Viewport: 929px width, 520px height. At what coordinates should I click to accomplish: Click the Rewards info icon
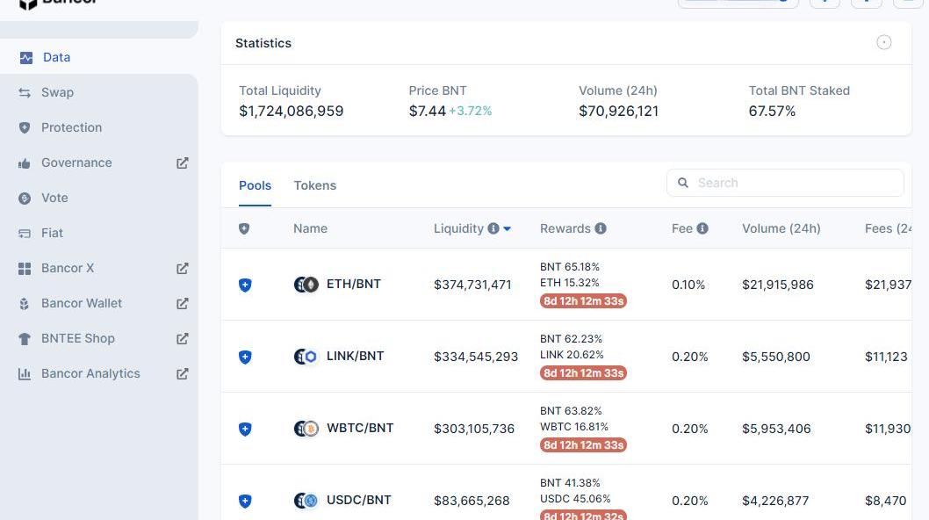[601, 228]
